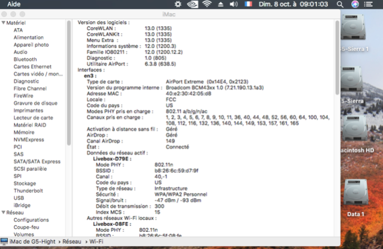Image resolution: width=383 pixels, height=249 pixels.
Task: Select Coupe-feu under Réseau
Action: pyautogui.click(x=26, y=227)
